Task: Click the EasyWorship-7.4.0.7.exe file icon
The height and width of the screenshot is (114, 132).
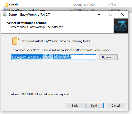Action: pos(6,9)
